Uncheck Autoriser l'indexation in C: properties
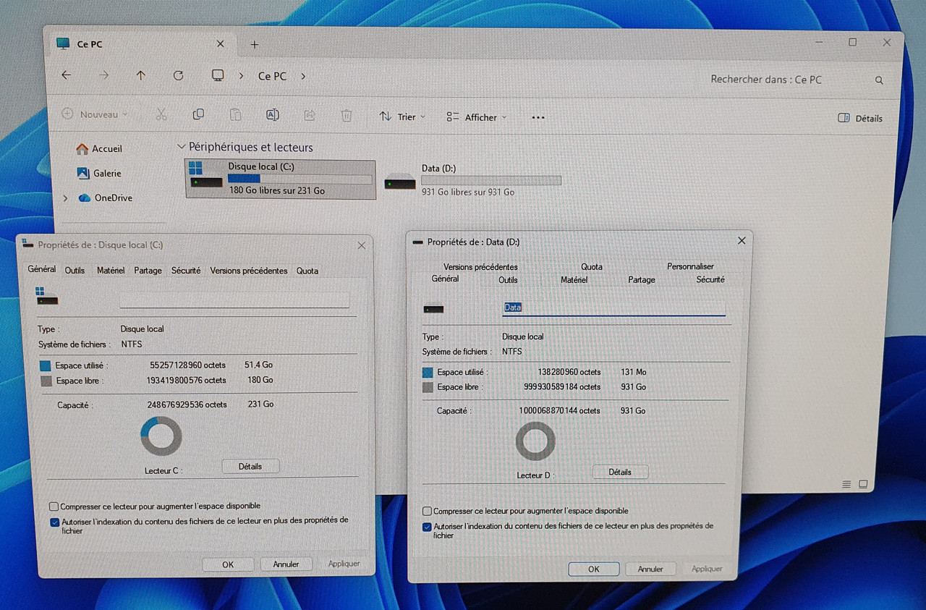 pos(54,521)
